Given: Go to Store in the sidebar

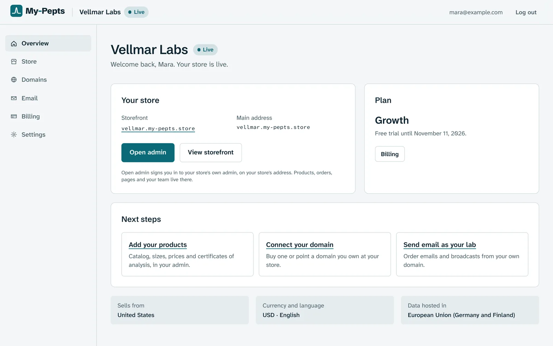Looking at the screenshot, I should [48, 62].
